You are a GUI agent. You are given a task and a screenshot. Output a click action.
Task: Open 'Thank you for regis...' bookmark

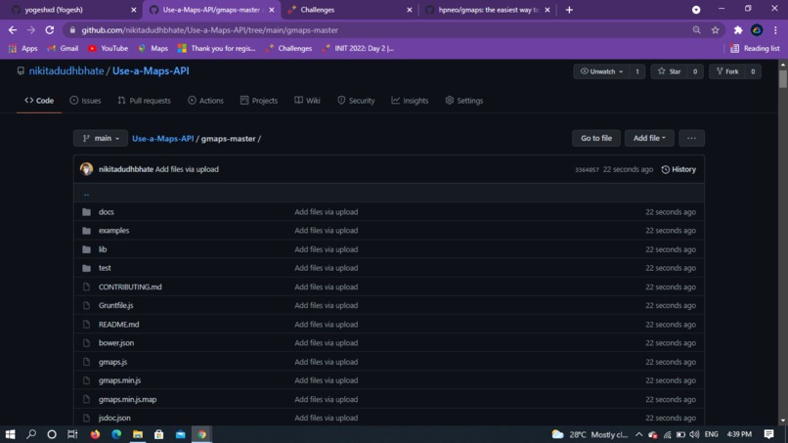(217, 48)
